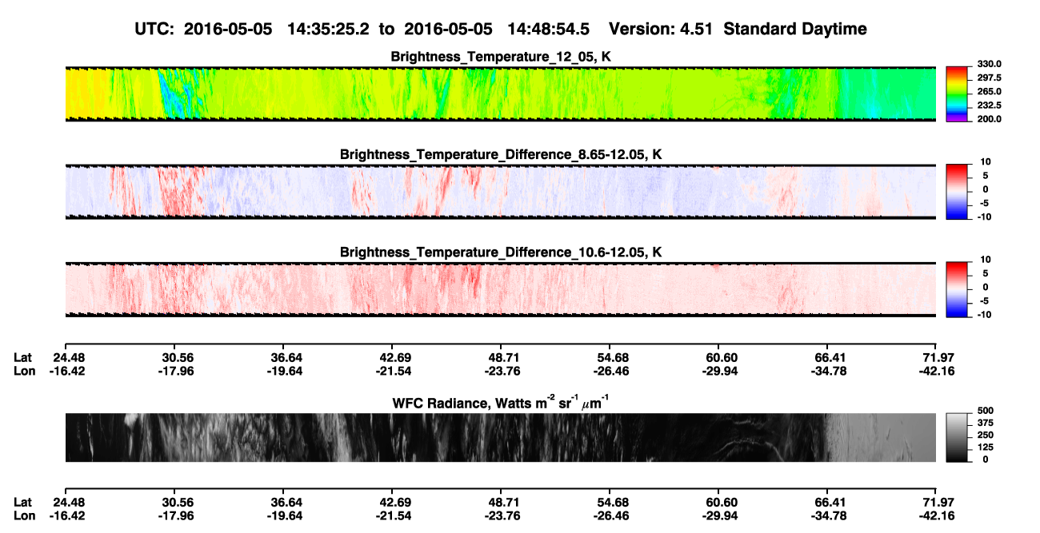The width and height of the screenshot is (1040, 533).
Task: Click upper axis latitude 42.69
Action: (x=392, y=357)
